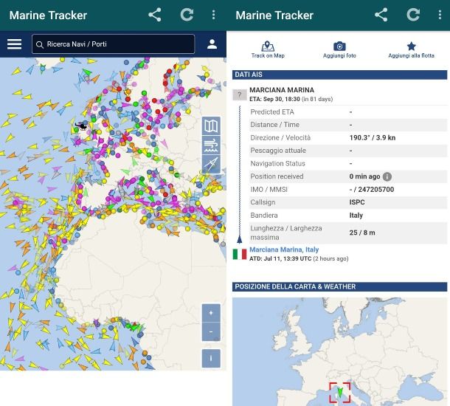Tap the info 'i' button on the map
Screen dimensions: 450x406
[211, 358]
